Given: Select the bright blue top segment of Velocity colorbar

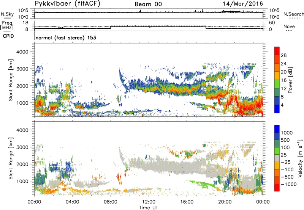Looking at the screenshot, I should (x=277, y=129).
